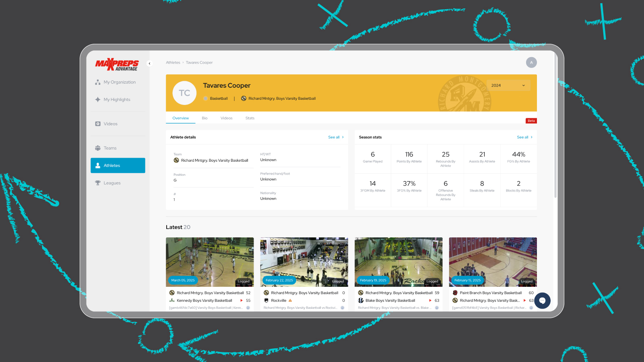Open the February 15, 2025 game video
The width and height of the screenshot is (644, 362).
tap(493, 261)
